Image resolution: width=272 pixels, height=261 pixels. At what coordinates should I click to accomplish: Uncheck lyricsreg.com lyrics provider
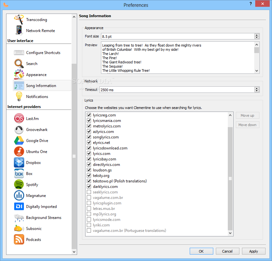pos(89,115)
